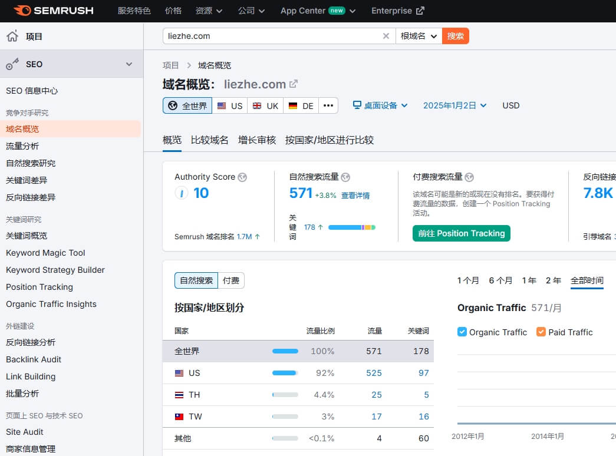Click TW keywords value 16
The image size is (616, 456).
[423, 417]
